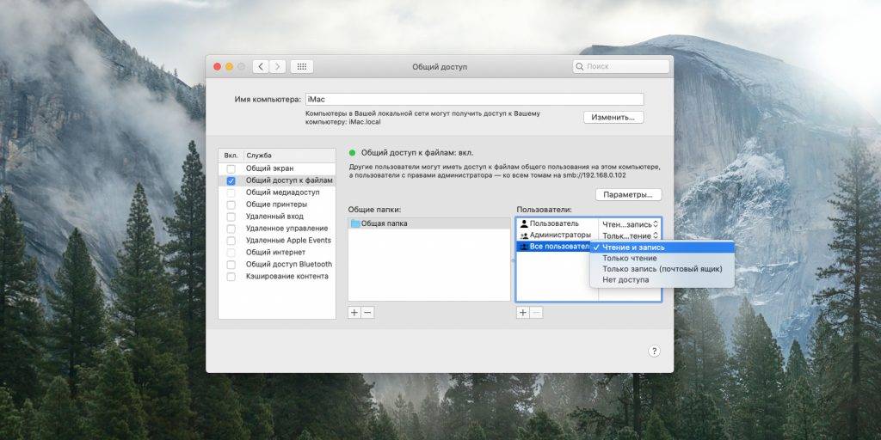
Task: Uncheck Общий доступ к файлам service
Action: 231,181
